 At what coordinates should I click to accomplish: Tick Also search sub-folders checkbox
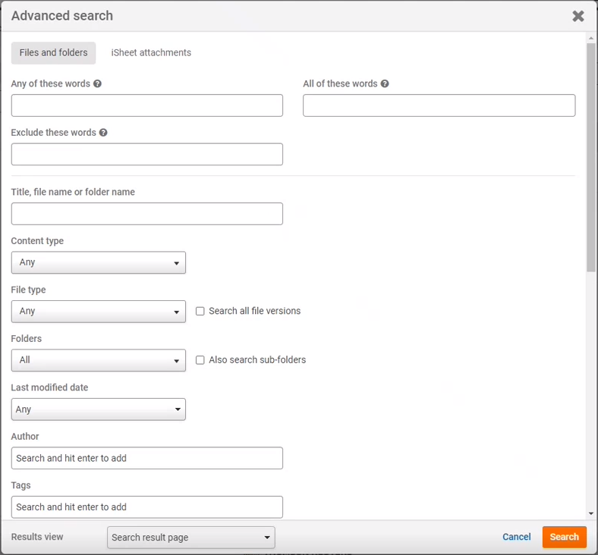click(x=200, y=360)
